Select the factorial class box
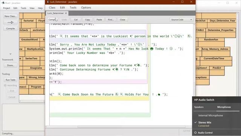 [29, 23]
